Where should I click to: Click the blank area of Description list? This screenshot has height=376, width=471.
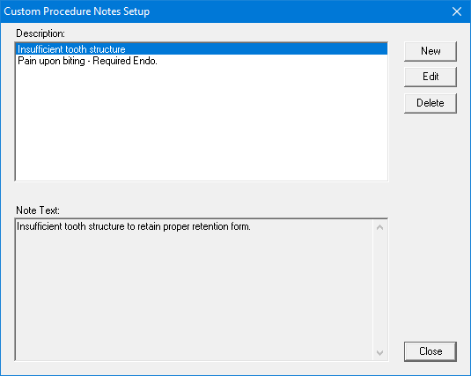point(202,123)
